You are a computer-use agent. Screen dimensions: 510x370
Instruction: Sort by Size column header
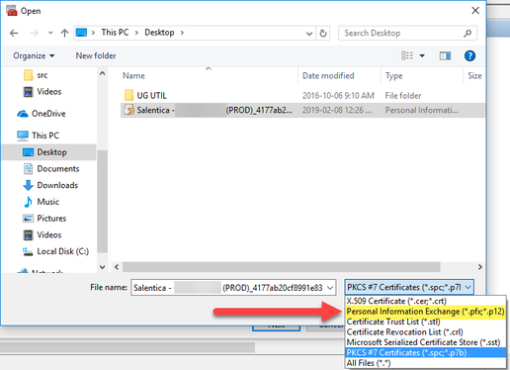point(474,75)
